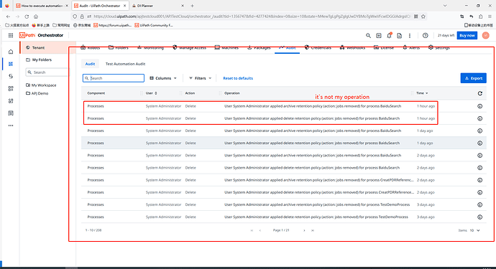Click the Reset to defaults link
This screenshot has width=496, height=269.
(238, 78)
